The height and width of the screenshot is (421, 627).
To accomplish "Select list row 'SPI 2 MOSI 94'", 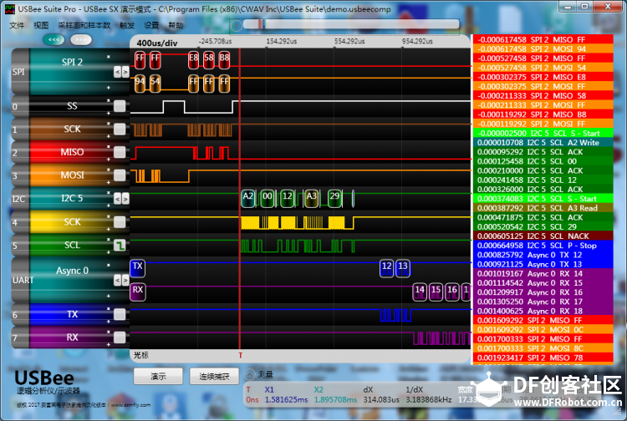I will pos(543,49).
